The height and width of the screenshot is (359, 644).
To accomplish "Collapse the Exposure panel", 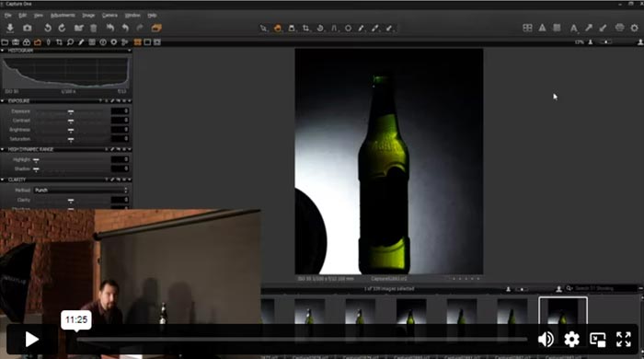I will [x=3, y=100].
